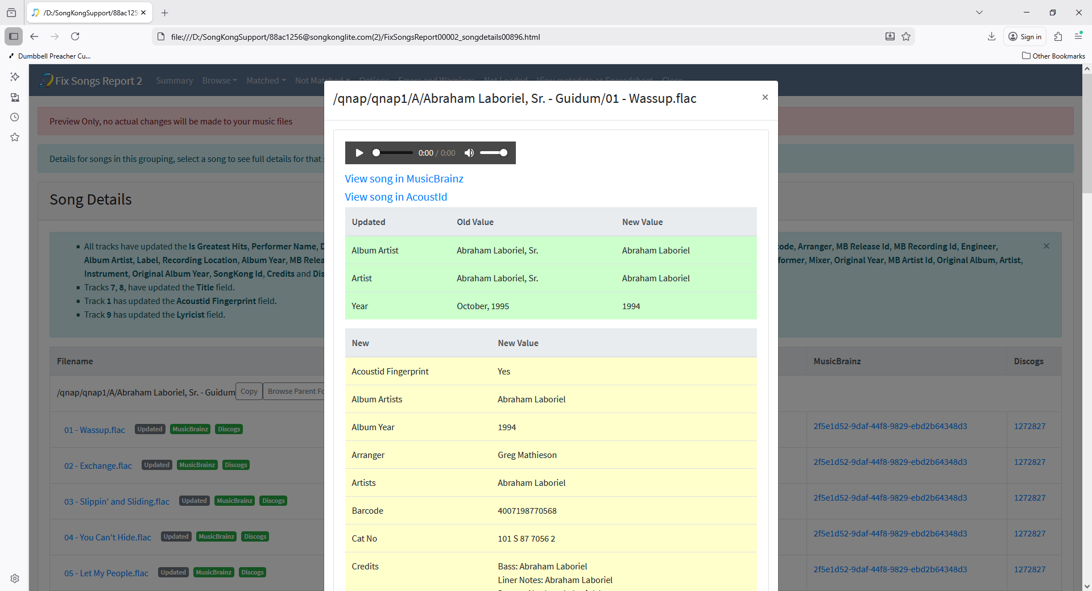
Task: Open sidebar settings gear icon
Action: click(15, 578)
